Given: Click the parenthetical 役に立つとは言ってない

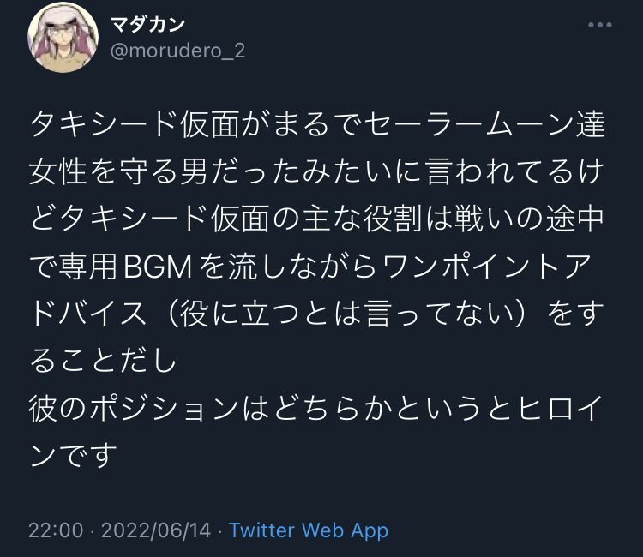Looking at the screenshot, I should coord(346,314).
